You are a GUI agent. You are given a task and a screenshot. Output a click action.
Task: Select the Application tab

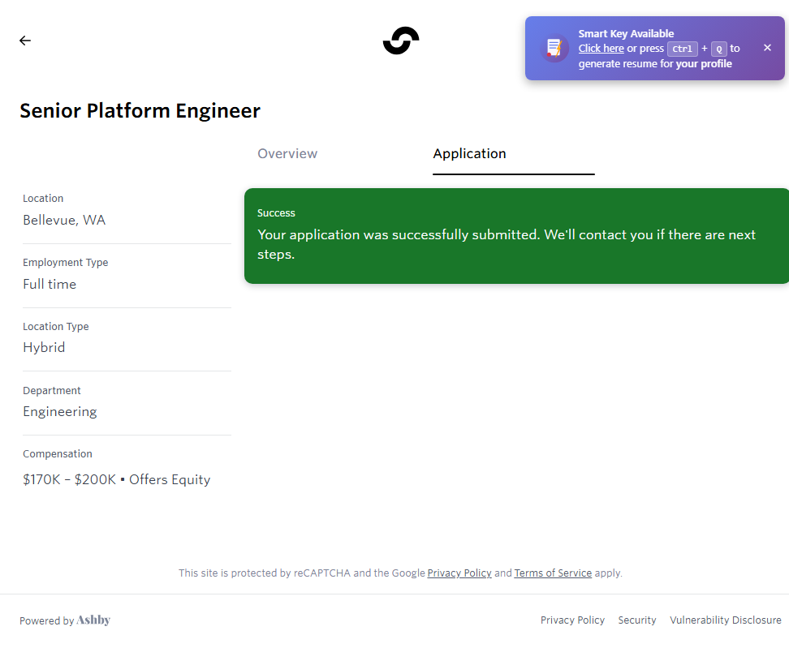(469, 154)
